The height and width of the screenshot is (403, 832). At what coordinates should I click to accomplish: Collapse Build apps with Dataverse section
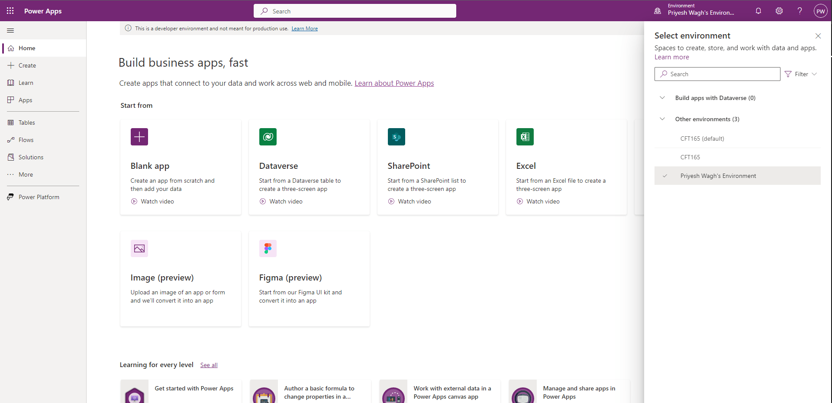[x=662, y=97]
